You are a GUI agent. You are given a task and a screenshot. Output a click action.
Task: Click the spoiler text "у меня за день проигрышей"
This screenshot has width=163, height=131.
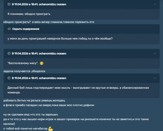click(60, 39)
